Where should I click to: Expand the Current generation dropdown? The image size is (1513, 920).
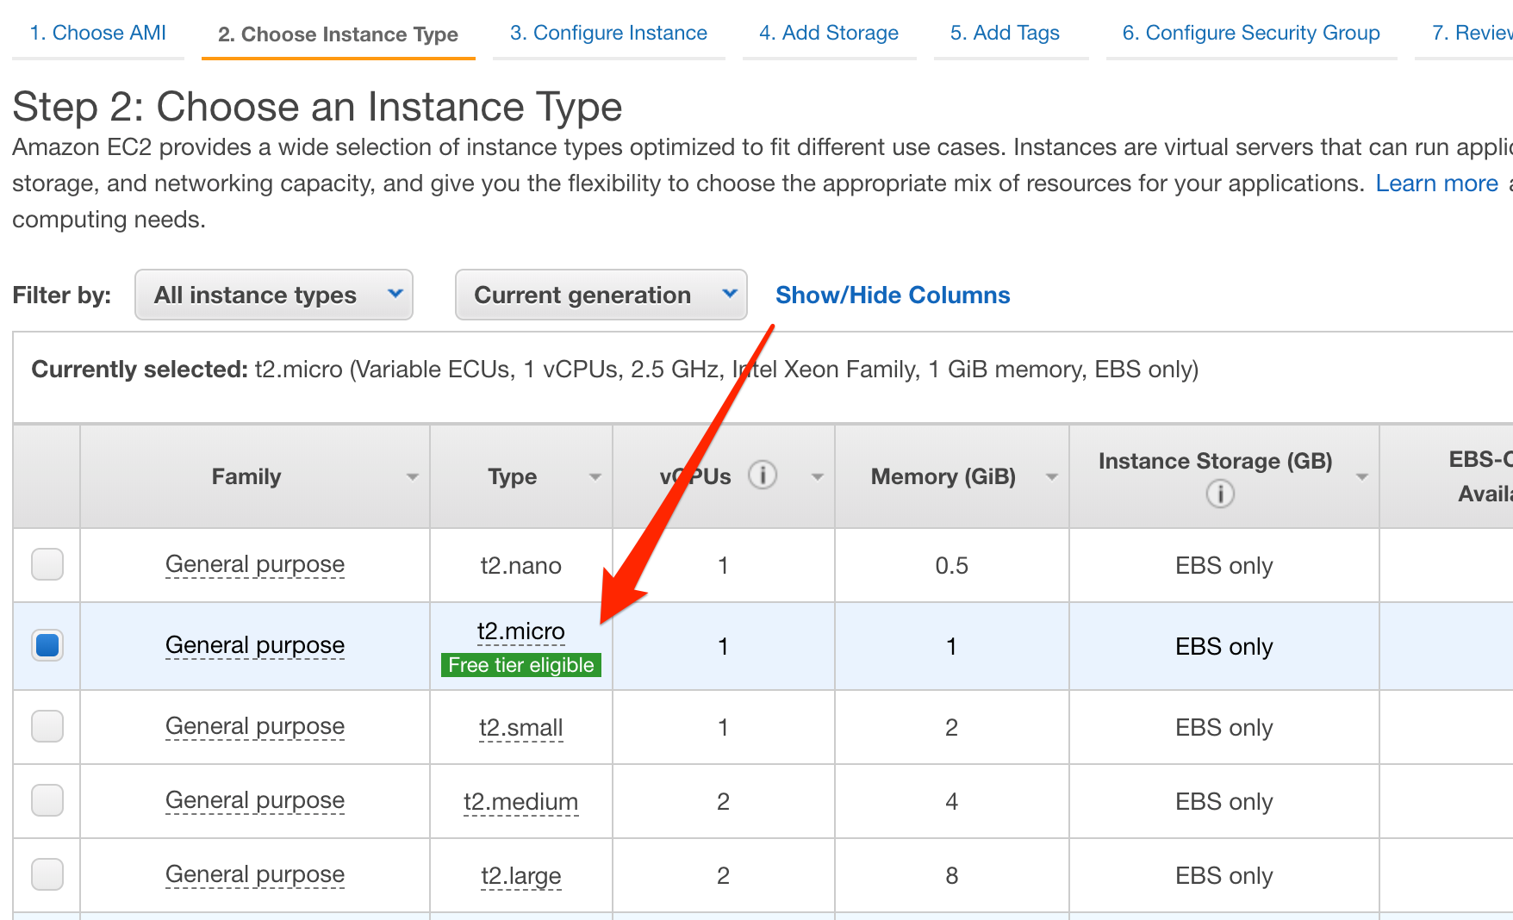pyautogui.click(x=601, y=295)
